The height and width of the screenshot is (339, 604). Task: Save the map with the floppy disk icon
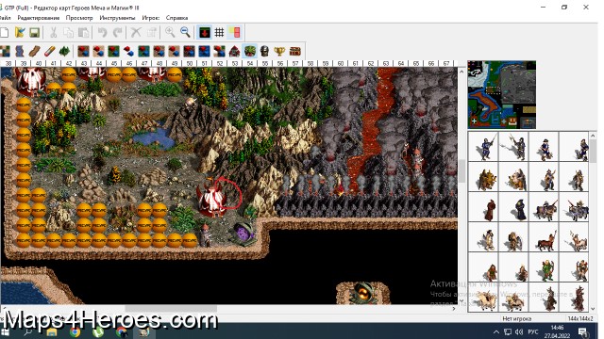coord(35,32)
